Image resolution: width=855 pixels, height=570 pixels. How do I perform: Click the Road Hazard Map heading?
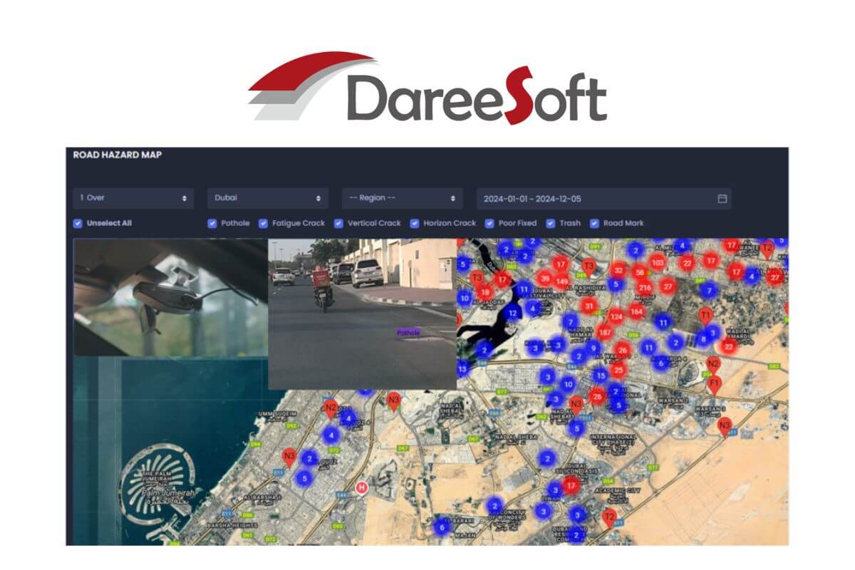coord(118,155)
